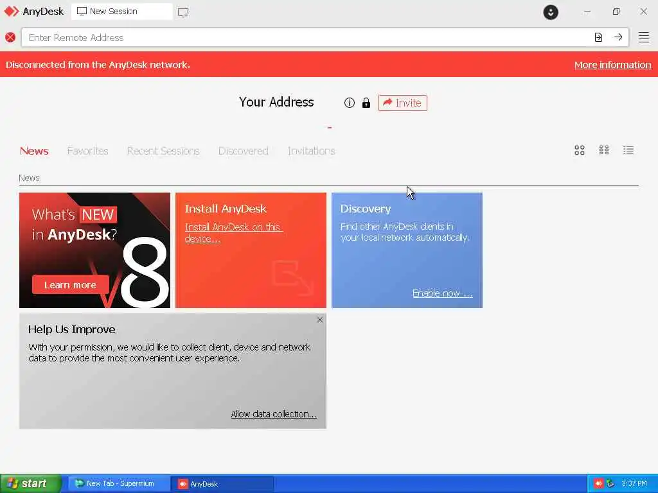Show address information icon
The height and width of the screenshot is (493, 658).
click(x=349, y=103)
